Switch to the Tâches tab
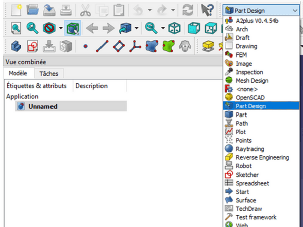The image size is (303, 227). tap(48, 74)
